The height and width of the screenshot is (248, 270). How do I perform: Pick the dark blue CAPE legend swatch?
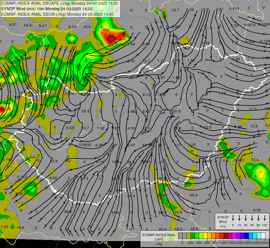pyautogui.click(x=246, y=236)
